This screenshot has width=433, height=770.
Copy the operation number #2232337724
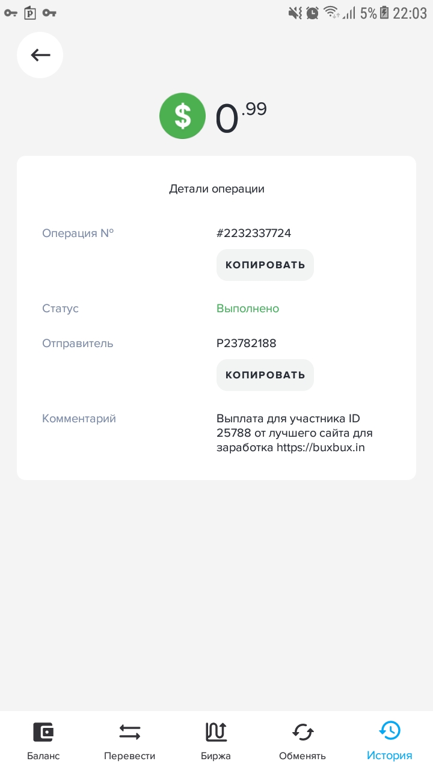pos(265,265)
